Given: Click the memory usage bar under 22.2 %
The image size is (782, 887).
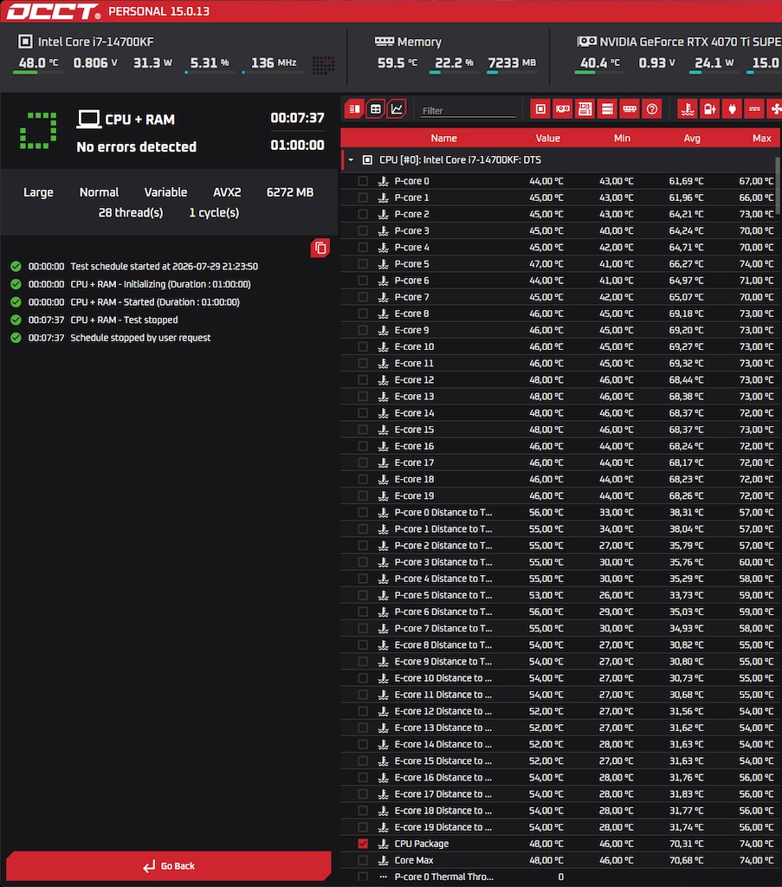Looking at the screenshot, I should tap(454, 73).
